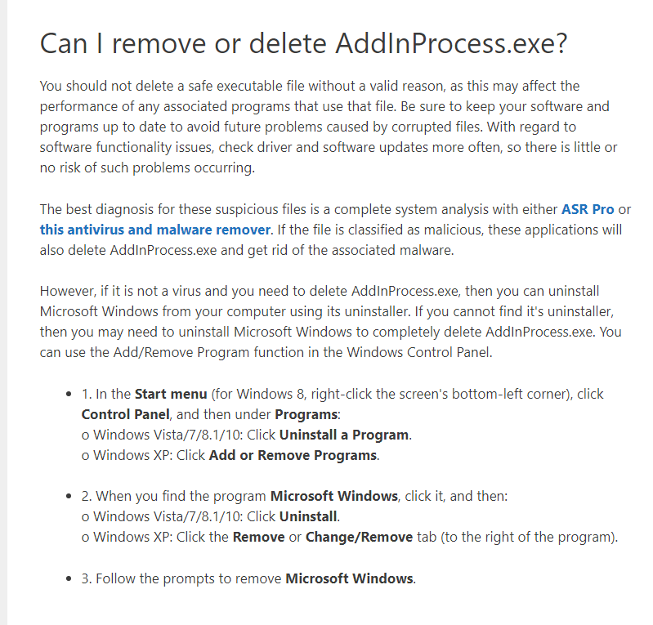Select the bold 'Start menu' text
Image resolution: width=653 pixels, height=625 pixels.
point(171,394)
